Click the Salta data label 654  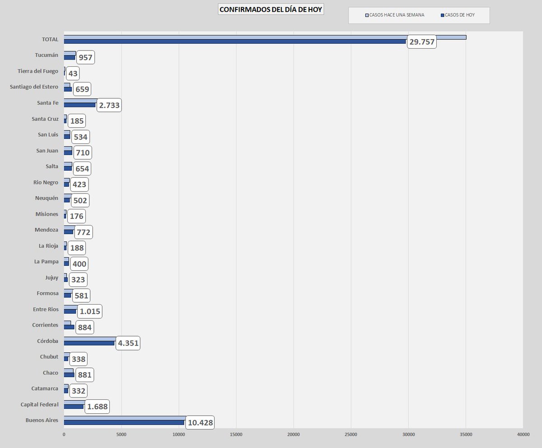coord(82,169)
